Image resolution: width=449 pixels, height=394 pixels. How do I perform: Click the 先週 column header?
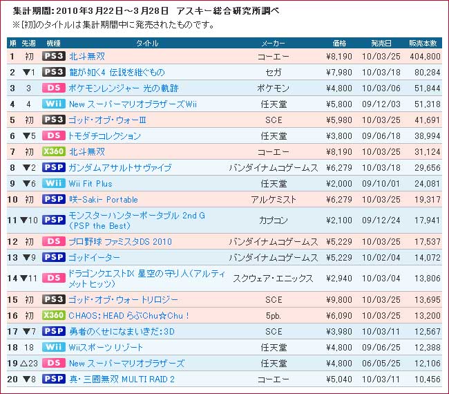click(28, 44)
